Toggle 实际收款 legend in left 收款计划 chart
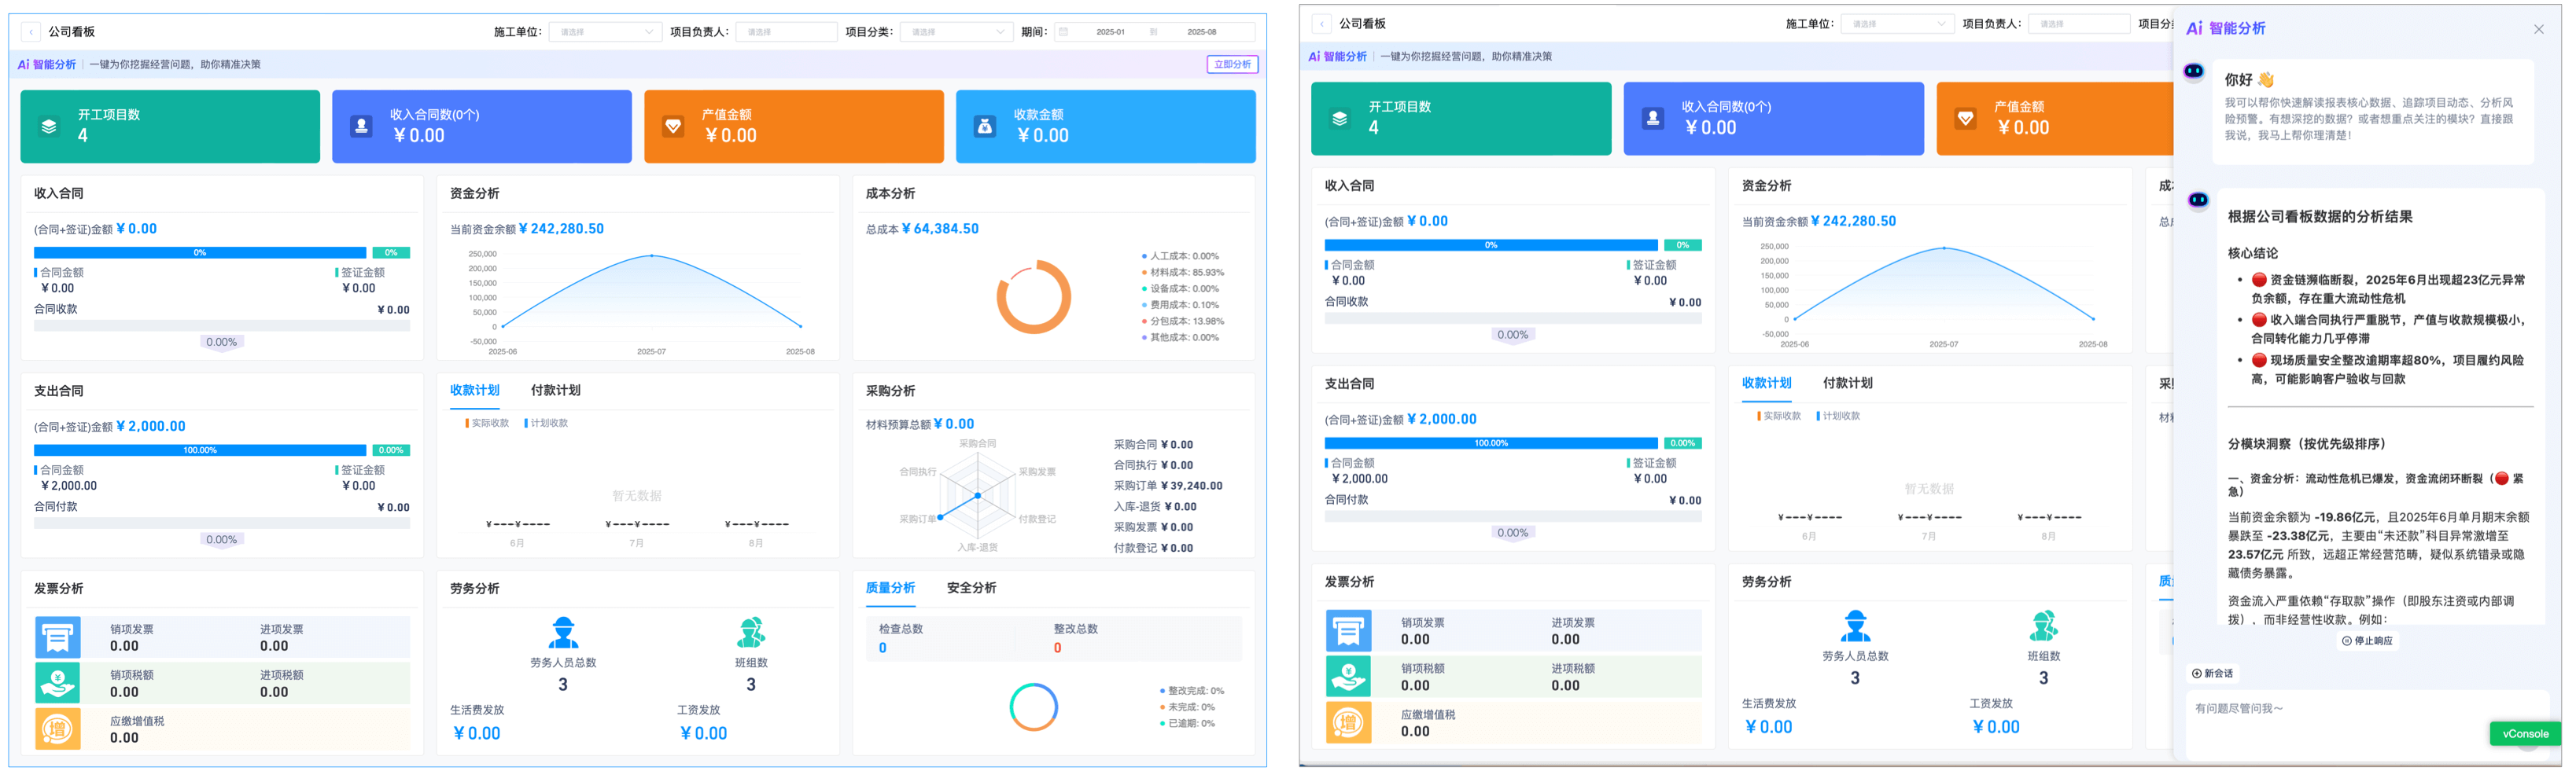2576x782 pixels. (487, 424)
